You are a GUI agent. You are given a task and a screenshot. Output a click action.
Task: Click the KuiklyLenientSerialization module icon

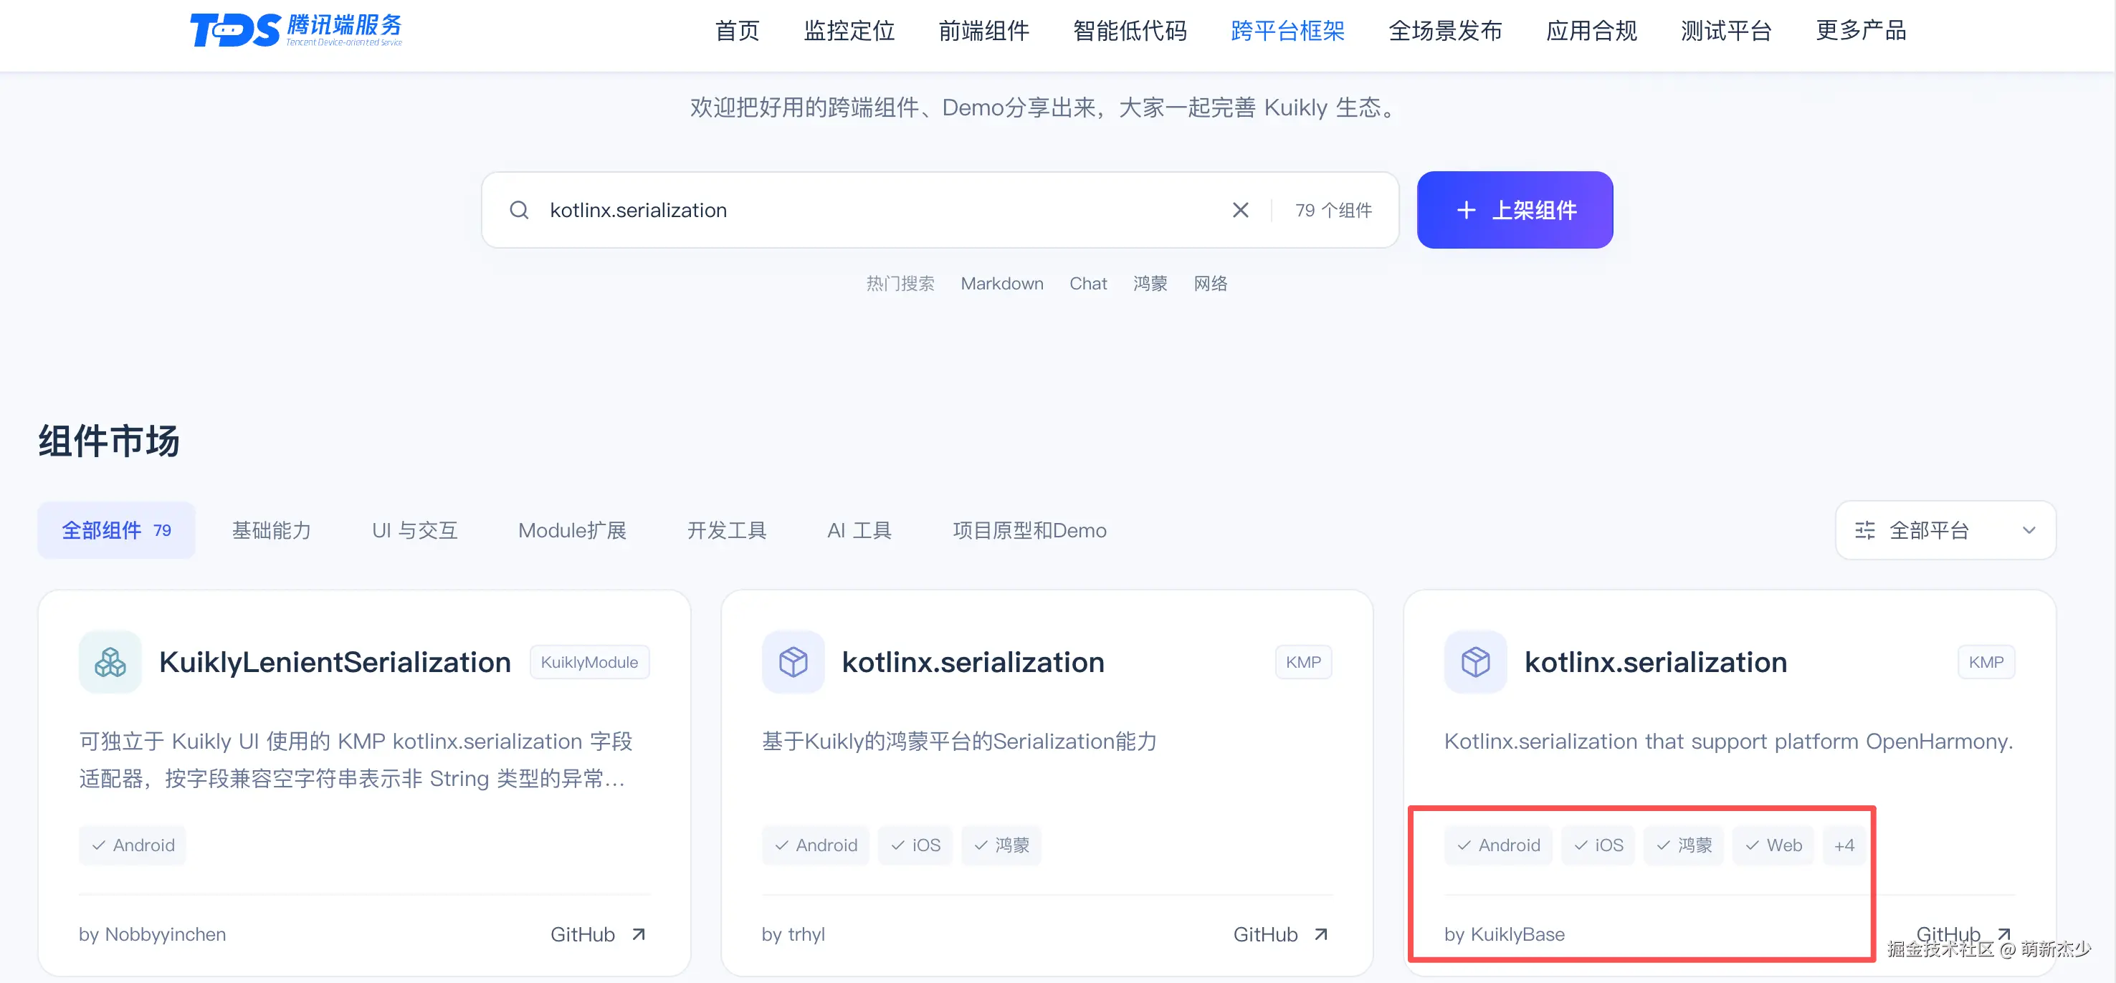pyautogui.click(x=110, y=662)
